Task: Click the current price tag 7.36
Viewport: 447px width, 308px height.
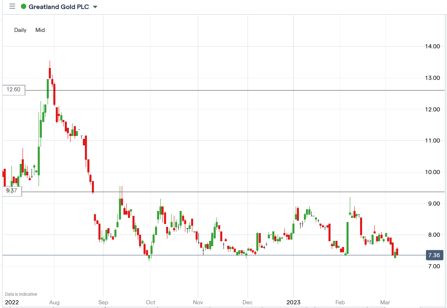Action: 434,255
